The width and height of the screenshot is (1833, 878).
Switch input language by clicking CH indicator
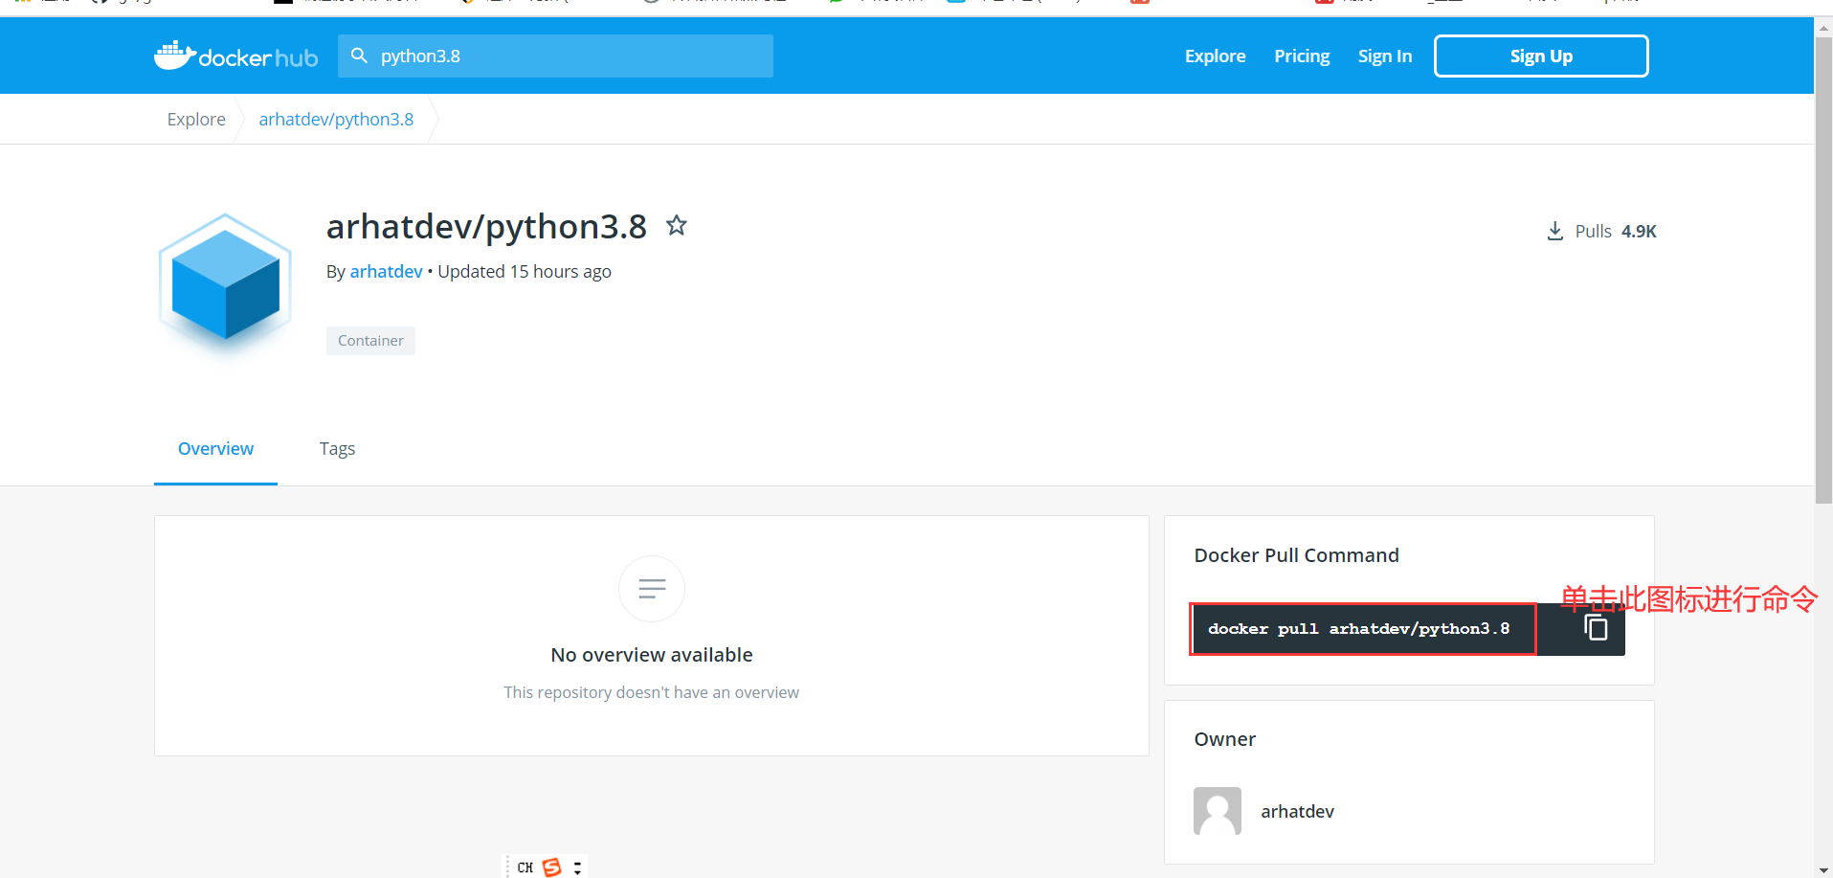tap(525, 867)
